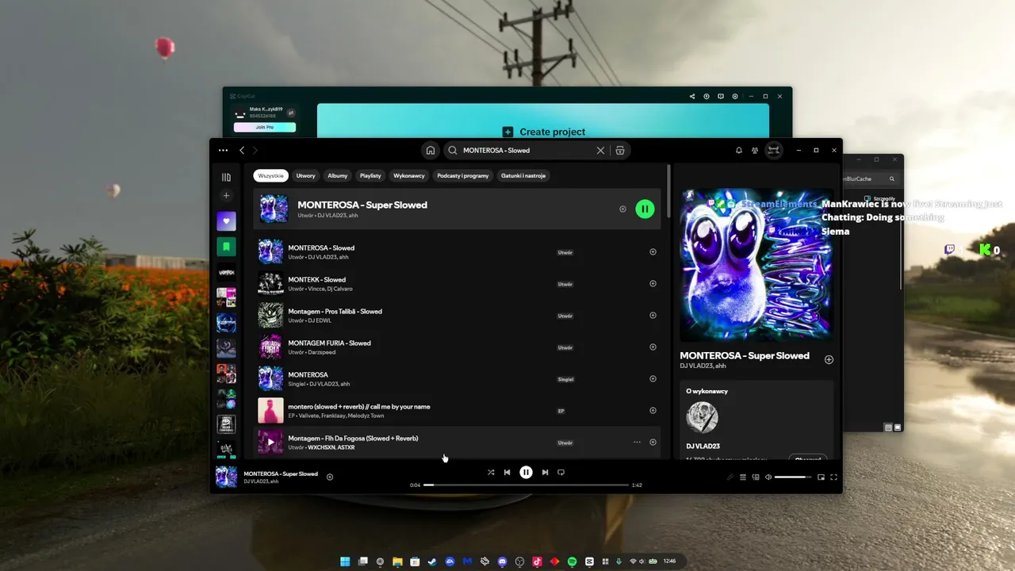Open the friend activity icon
This screenshot has width=1015, height=571.
[755, 150]
